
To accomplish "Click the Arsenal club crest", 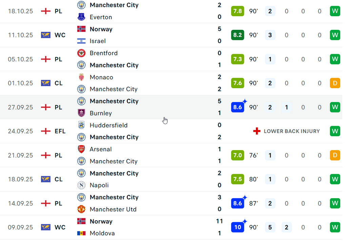I will pos(81,149).
